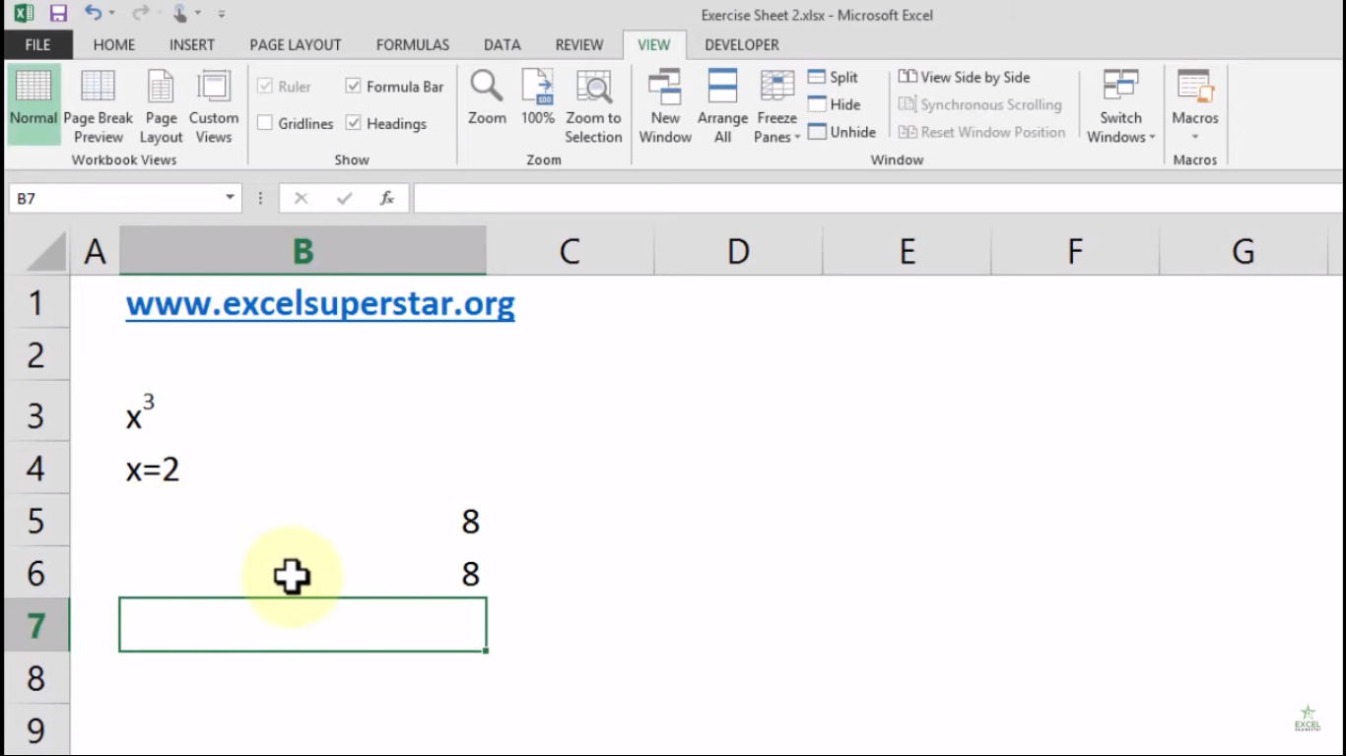
Task: Select column E header
Action: point(907,251)
